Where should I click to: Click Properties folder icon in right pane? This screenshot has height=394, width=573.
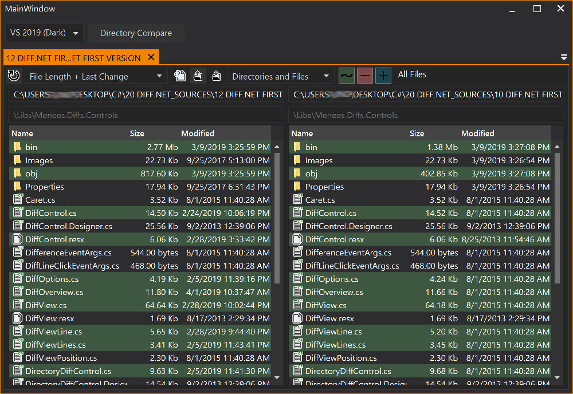pos(297,186)
